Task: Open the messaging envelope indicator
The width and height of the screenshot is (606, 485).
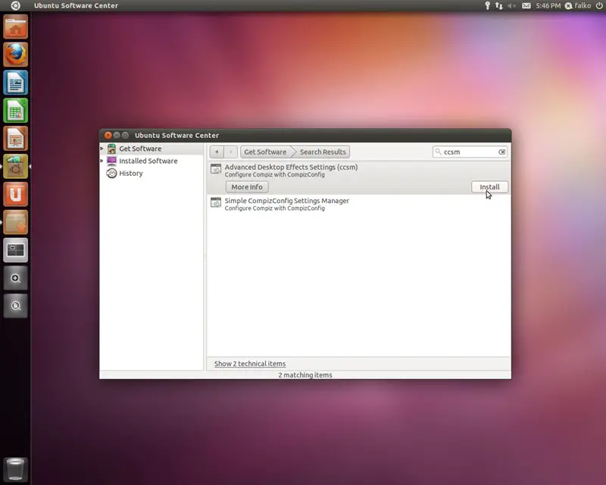Action: (526, 5)
